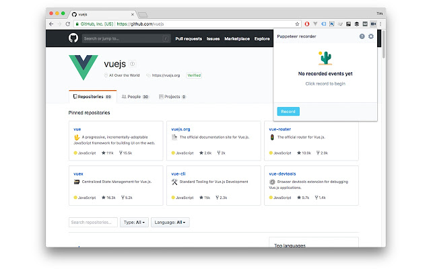Screen dimensions: 431x269
Task: Click the Search repositories input field
Action: (93, 223)
